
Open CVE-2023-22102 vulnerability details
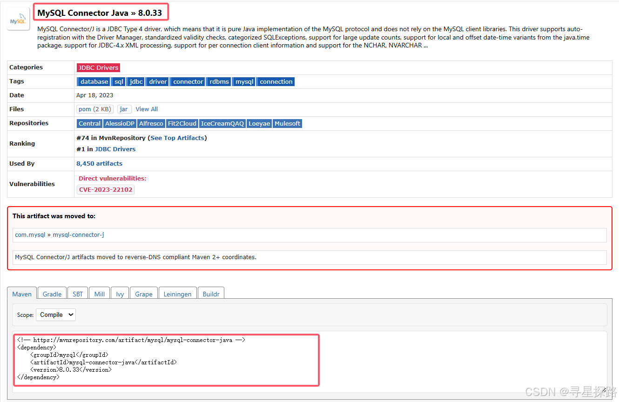106,190
